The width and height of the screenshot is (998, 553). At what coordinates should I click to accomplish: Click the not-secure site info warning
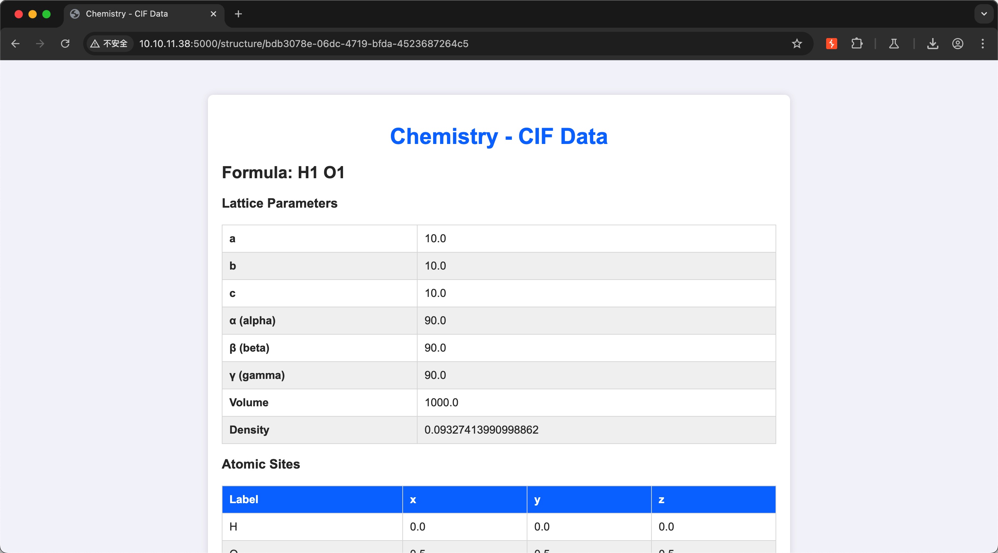[109, 44]
